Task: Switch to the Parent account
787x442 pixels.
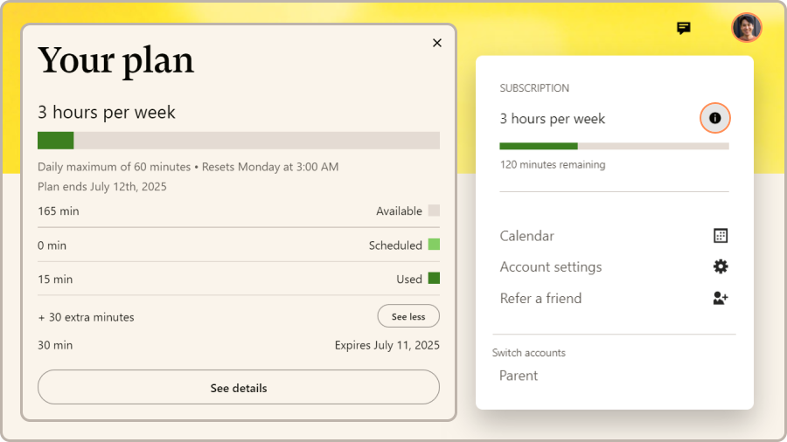Action: (x=519, y=376)
